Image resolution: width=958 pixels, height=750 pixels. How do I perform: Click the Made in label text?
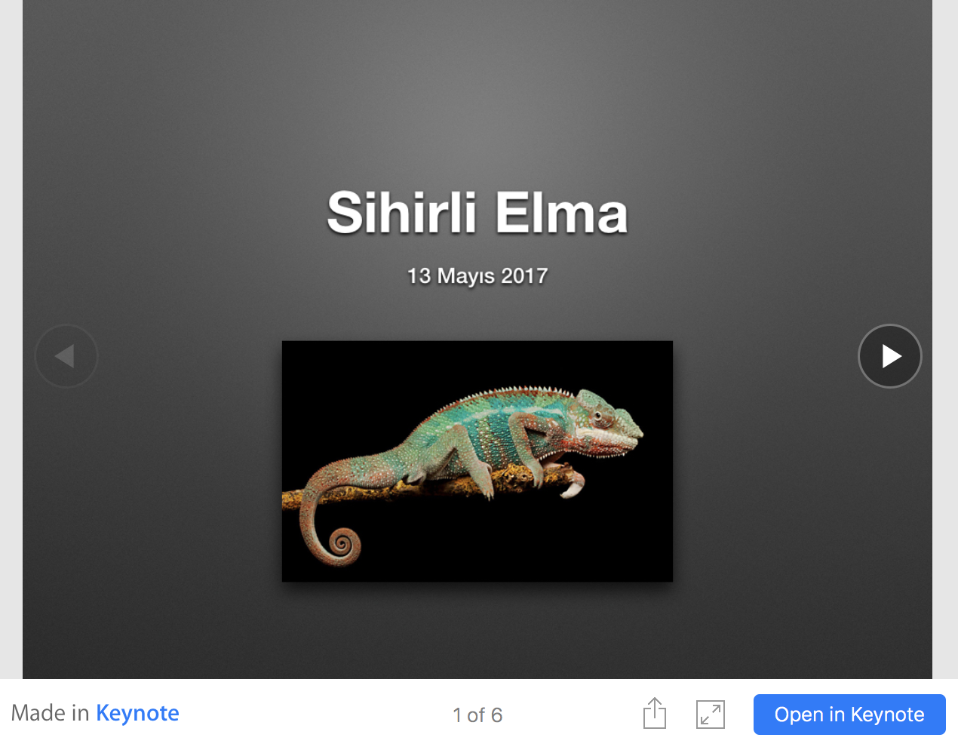pos(50,713)
